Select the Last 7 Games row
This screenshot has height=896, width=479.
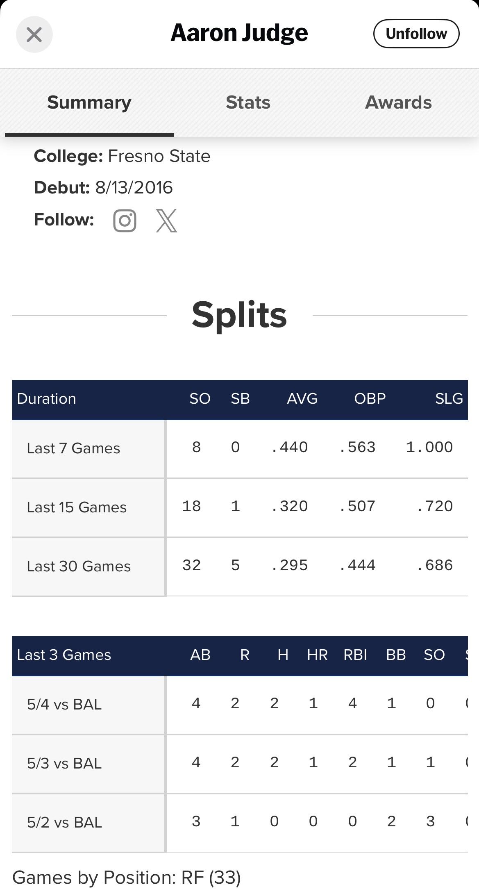pos(240,449)
